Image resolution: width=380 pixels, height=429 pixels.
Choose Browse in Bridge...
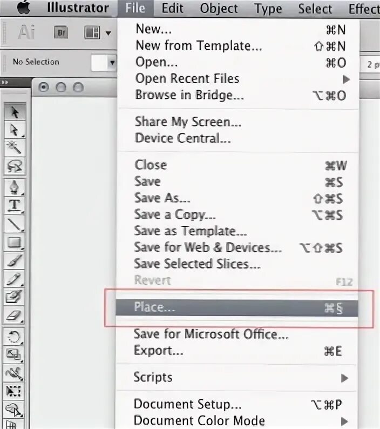(x=238, y=95)
